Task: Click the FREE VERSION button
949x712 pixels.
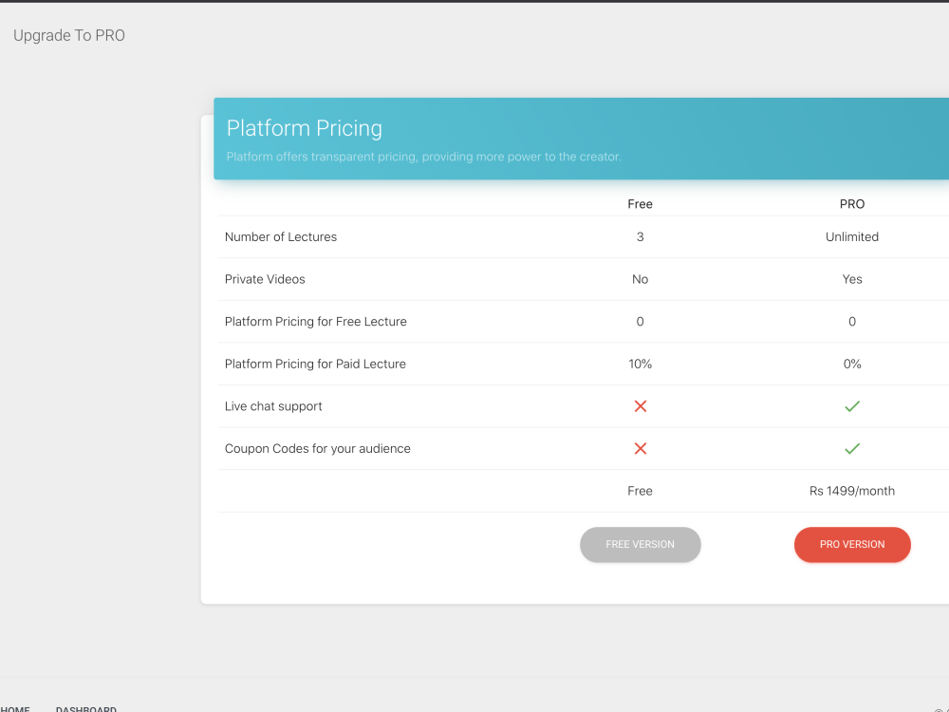Action: (x=641, y=544)
